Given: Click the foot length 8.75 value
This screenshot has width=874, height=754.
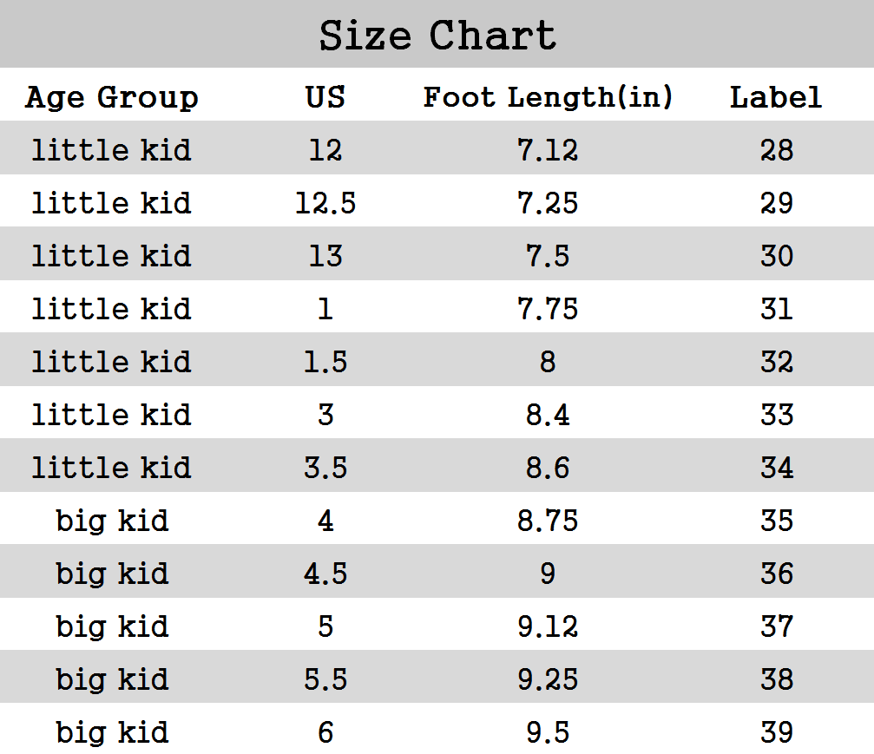Looking at the screenshot, I should coord(548,521).
